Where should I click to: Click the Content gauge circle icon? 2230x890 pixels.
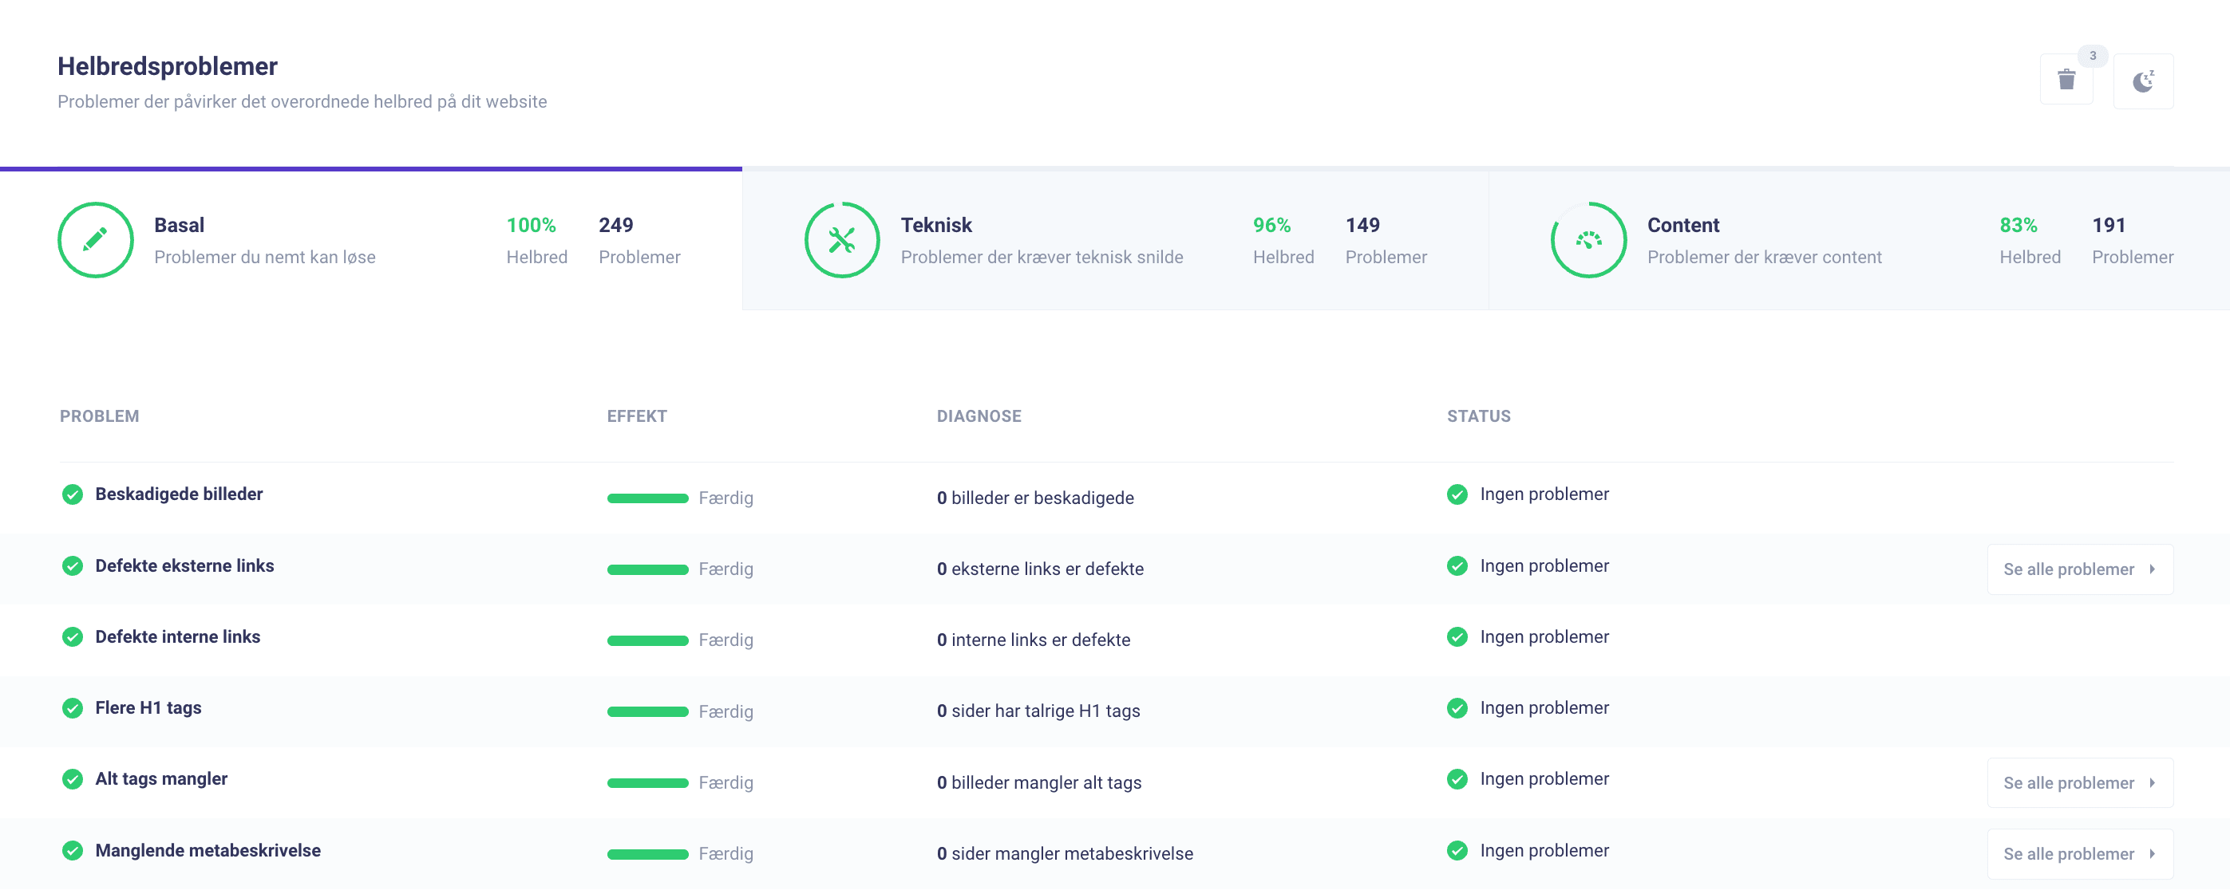point(1588,239)
